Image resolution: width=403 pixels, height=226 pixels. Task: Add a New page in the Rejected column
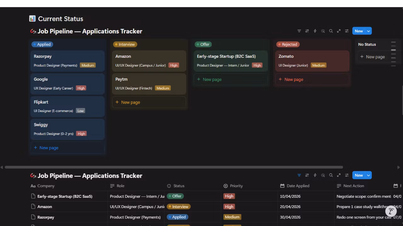tap(312, 79)
